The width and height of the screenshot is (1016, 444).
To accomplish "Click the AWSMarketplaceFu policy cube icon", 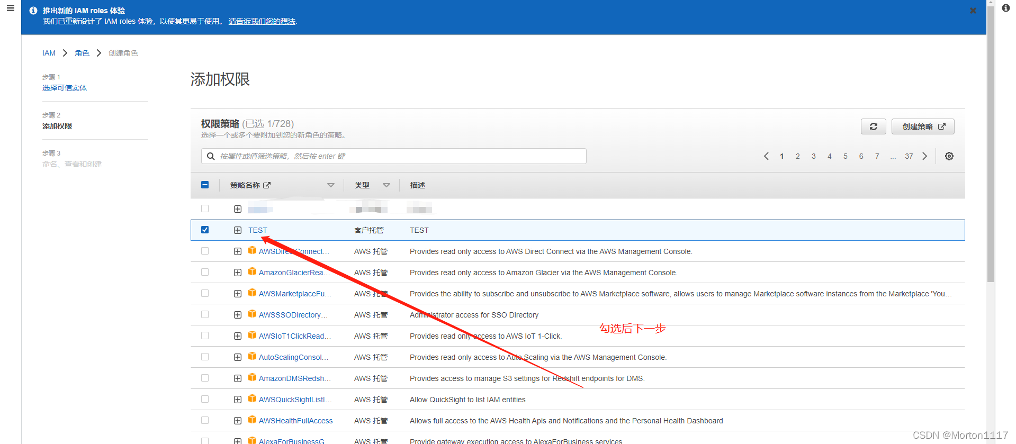I will tap(253, 293).
